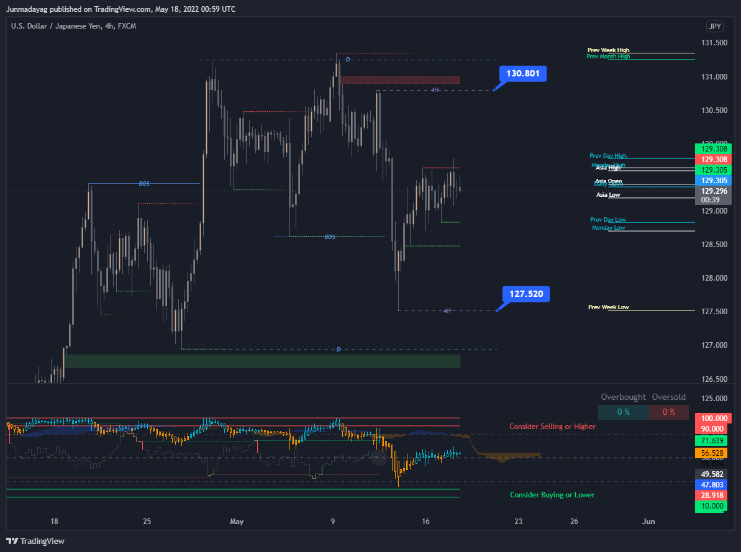Click the Asia Low label
Screen dimensions: 741x552
pyautogui.click(x=607, y=195)
